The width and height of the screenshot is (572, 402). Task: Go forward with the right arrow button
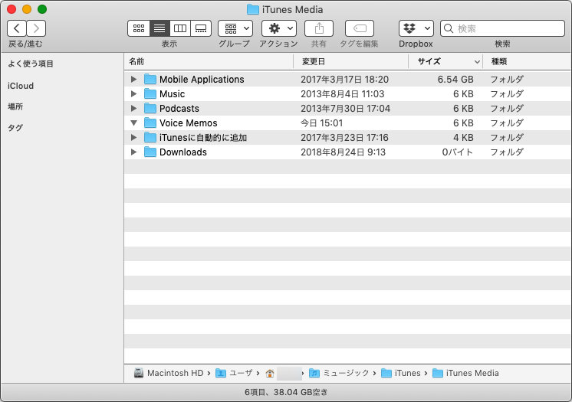click(36, 28)
